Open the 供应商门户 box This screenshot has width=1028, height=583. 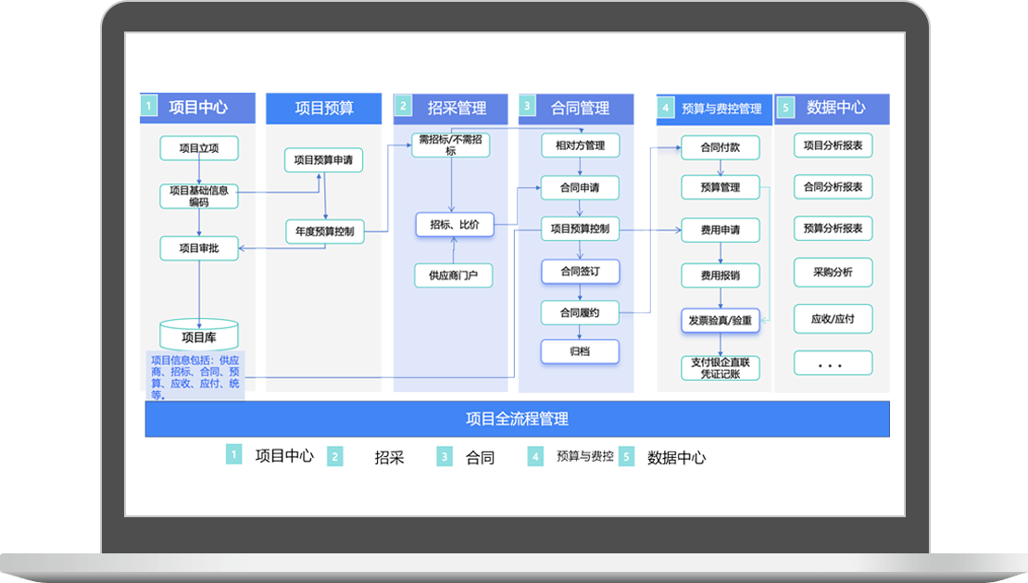[x=453, y=275]
